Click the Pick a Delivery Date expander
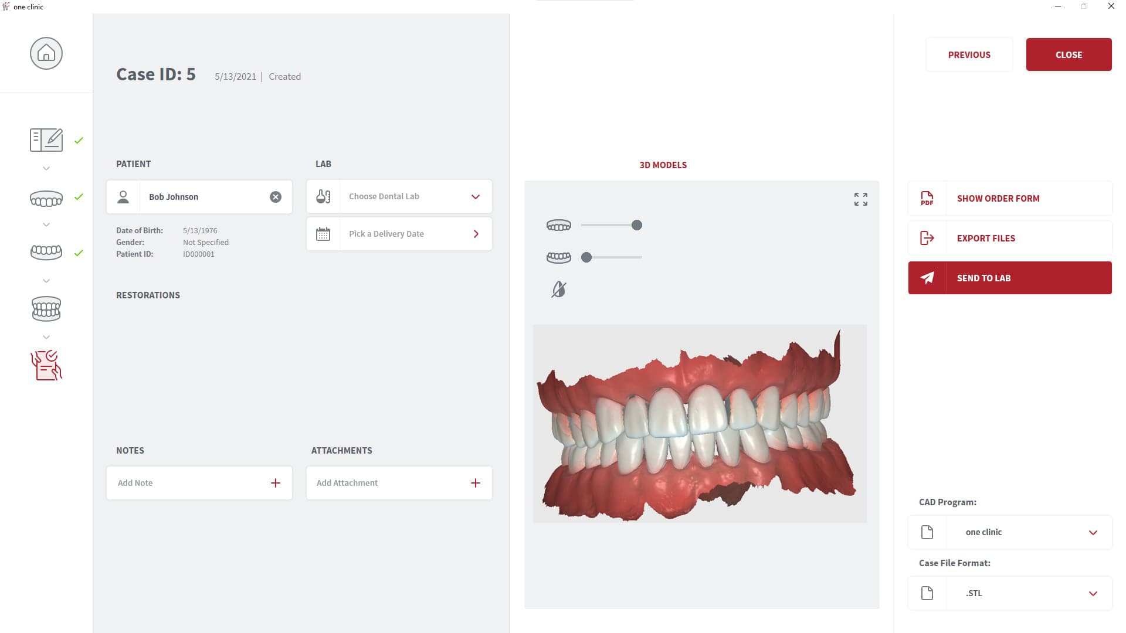This screenshot has width=1126, height=633. 476,233
